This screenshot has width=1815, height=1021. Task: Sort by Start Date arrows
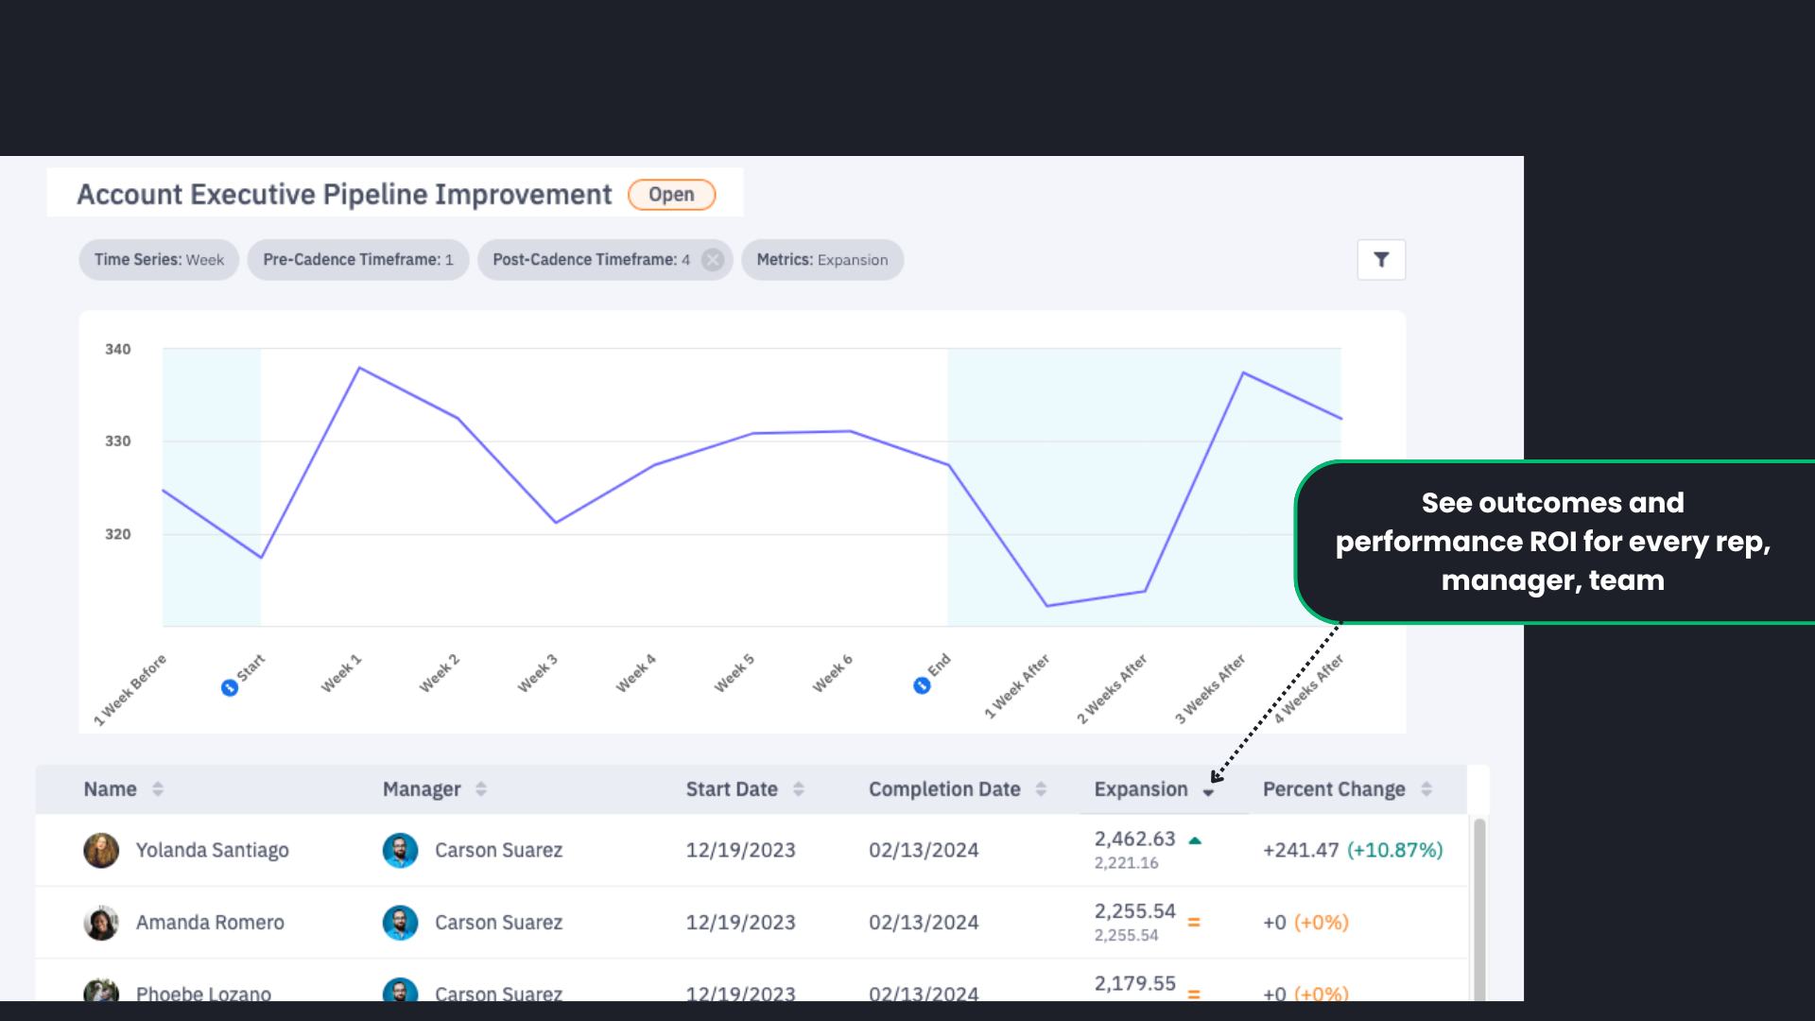click(x=799, y=789)
